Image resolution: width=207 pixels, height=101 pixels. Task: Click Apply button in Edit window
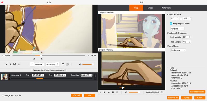pos(187,98)
